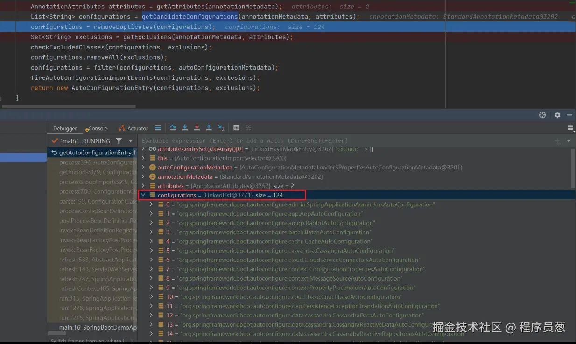
Task: Click the Step Into icon
Action: [185, 128]
